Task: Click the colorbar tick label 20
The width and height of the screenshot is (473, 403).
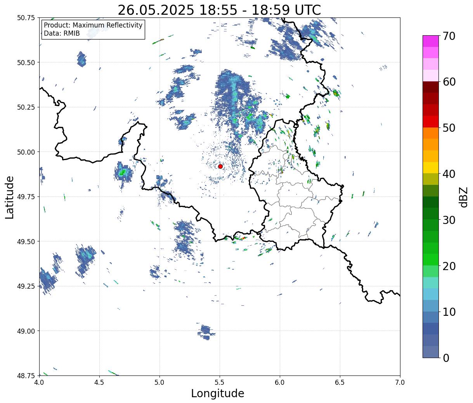Action: coord(449,266)
